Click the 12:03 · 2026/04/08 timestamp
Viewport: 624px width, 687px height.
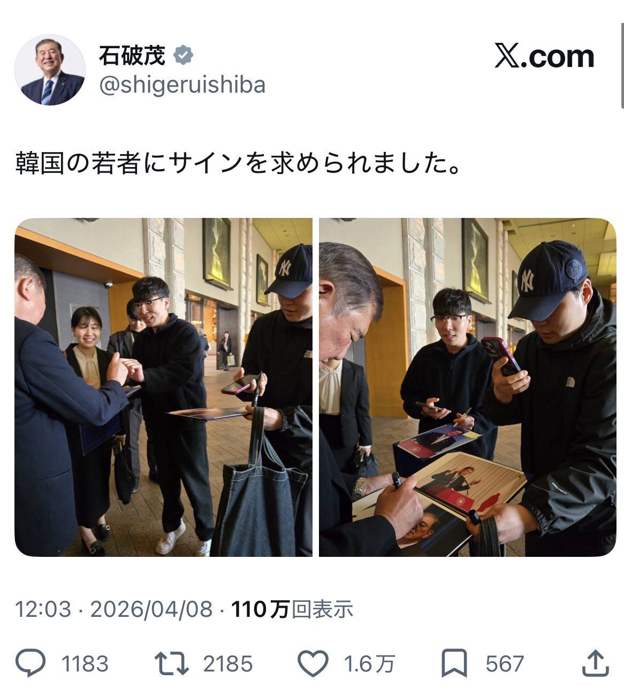(x=113, y=609)
